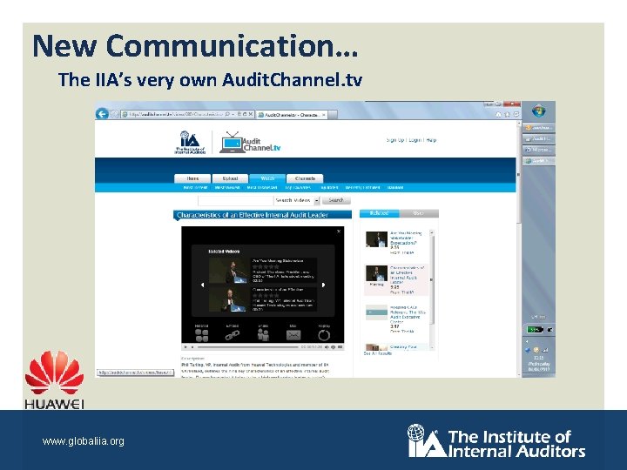Show hidden system tray icons arrow
The width and height of the screenshot is (627, 470).
click(527, 342)
